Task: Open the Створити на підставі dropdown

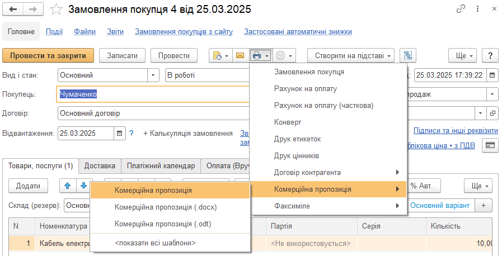Action: 351,55
